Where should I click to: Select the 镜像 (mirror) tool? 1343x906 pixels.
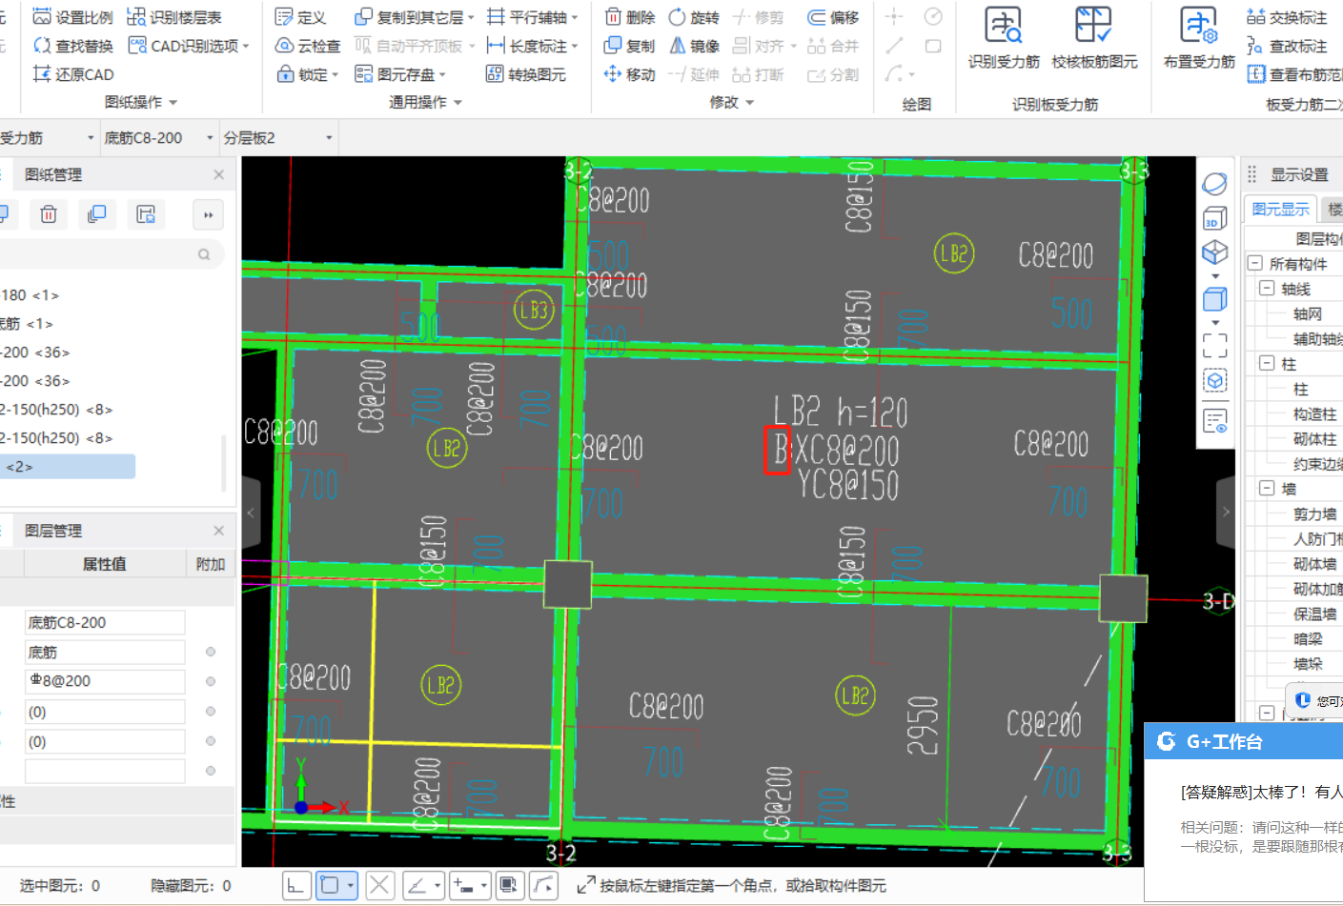coord(694,46)
